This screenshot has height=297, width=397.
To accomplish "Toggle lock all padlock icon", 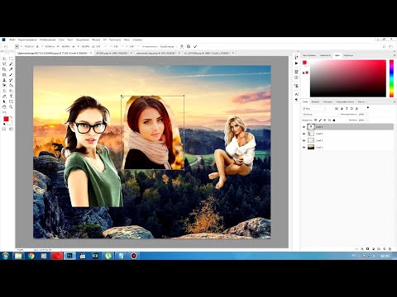I will pyautogui.click(x=334, y=120).
